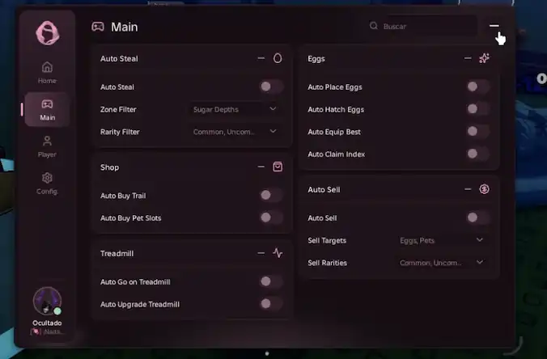Image resolution: width=547 pixels, height=359 pixels.
Task: Click the egg icon in Auto Steal header
Action: (x=278, y=58)
